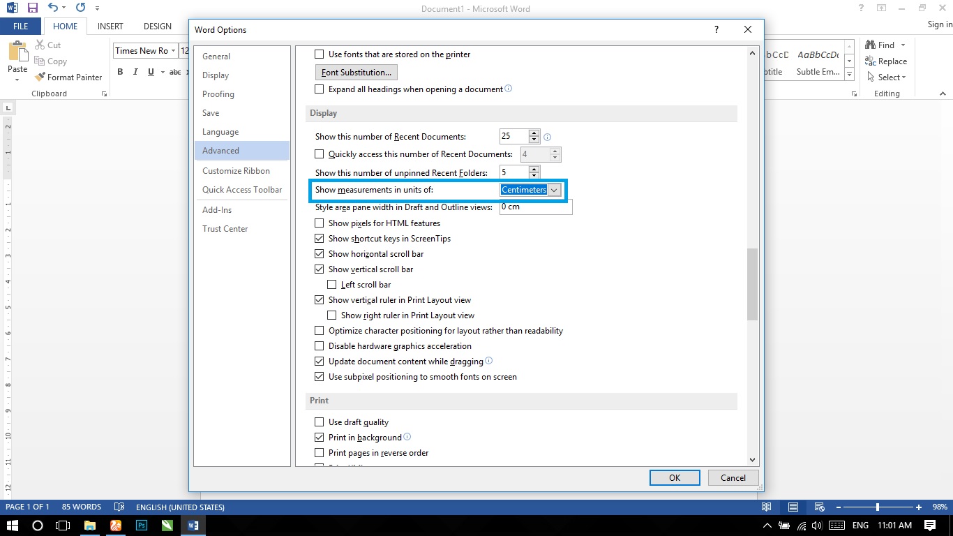Expand the Paste options arrow
This screenshot has height=536, width=953.
17,79
